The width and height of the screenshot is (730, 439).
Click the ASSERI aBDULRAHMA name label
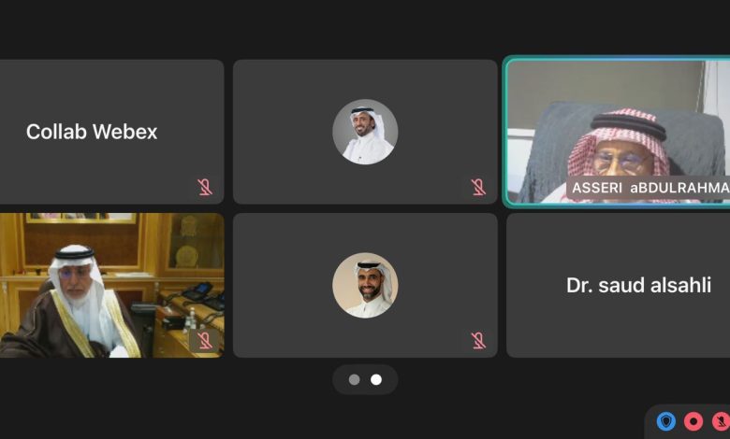(x=649, y=188)
